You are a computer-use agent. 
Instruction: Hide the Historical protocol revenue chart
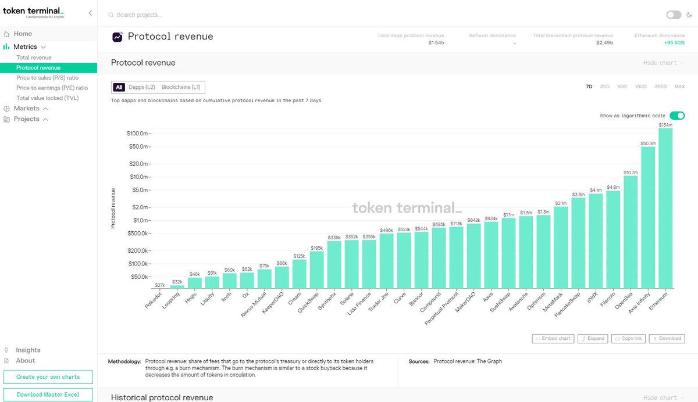pos(664,398)
